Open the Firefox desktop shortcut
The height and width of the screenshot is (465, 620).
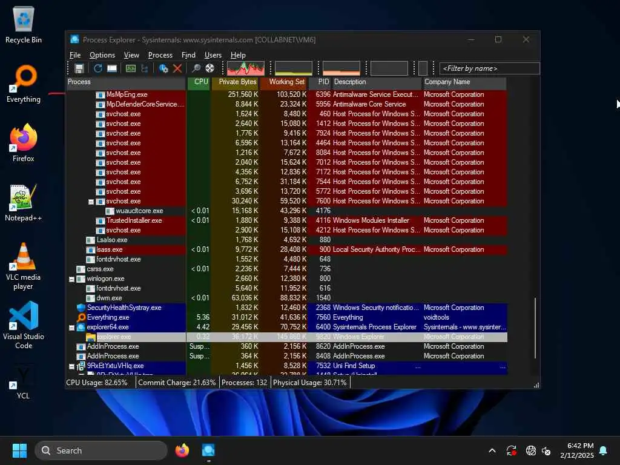pyautogui.click(x=24, y=143)
